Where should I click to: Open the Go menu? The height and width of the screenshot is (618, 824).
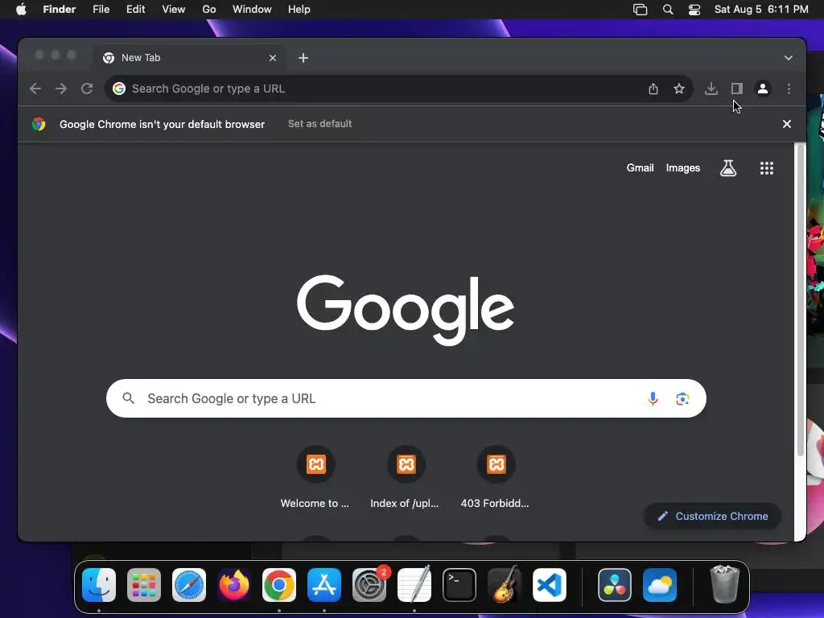[x=209, y=10]
